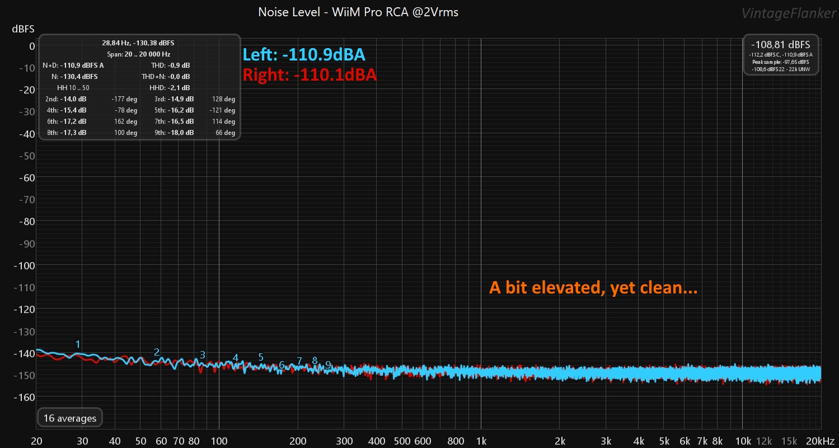Click the "100" frequency axis label

pyautogui.click(x=219, y=440)
